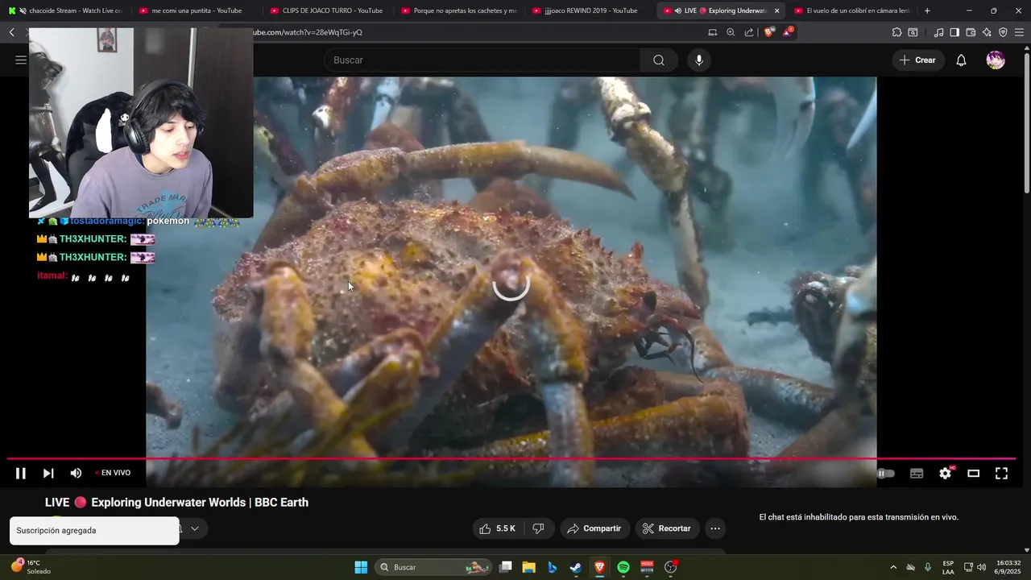Expand the subscription notification dropdown chevron
The height and width of the screenshot is (580, 1031).
pos(194,529)
